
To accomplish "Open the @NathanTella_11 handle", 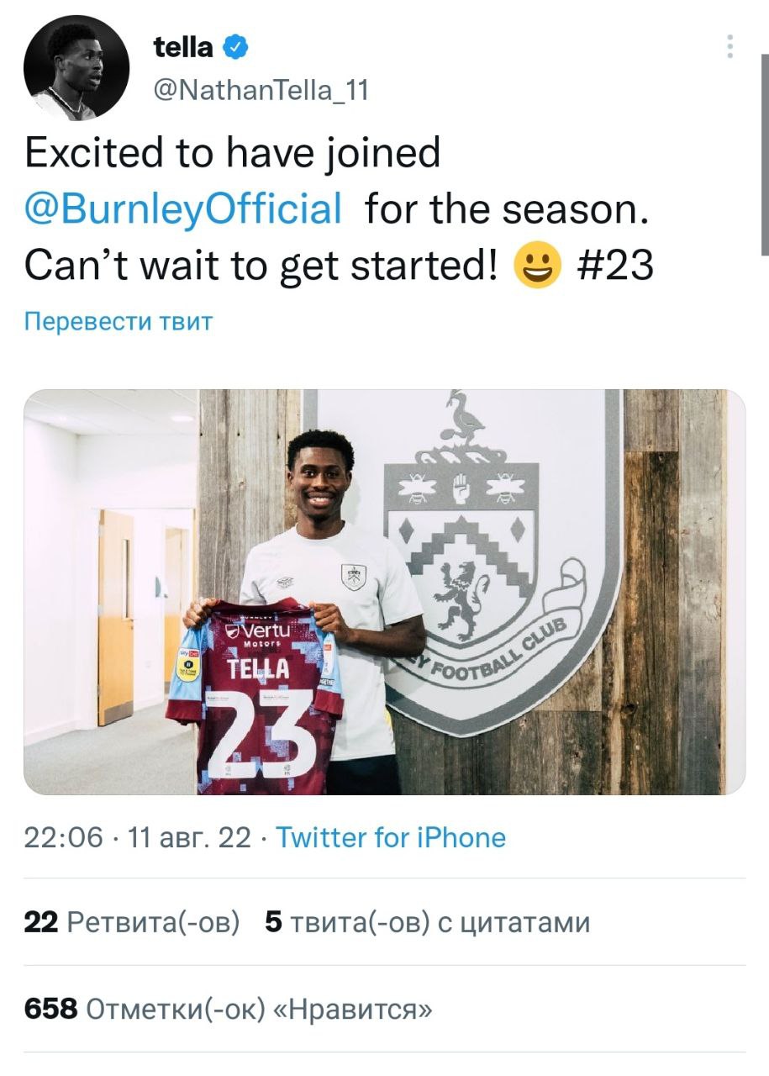I will pos(261,89).
